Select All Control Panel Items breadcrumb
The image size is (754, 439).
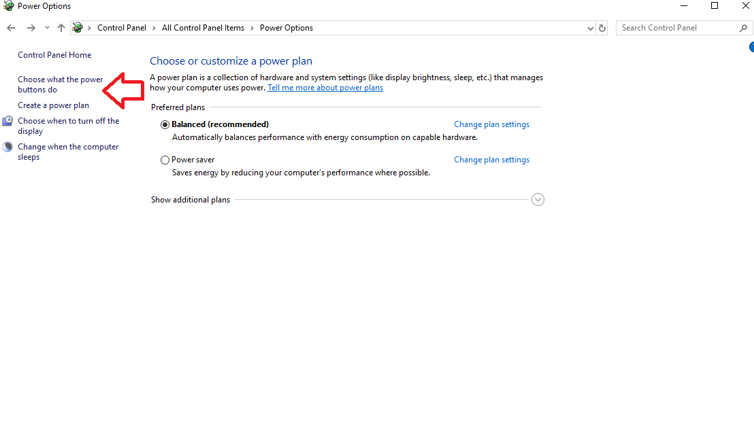[x=203, y=28]
